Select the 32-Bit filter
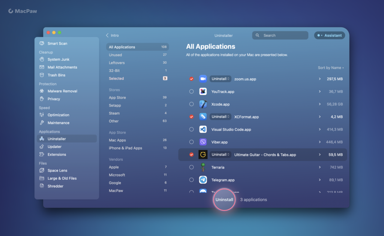This screenshot has width=384, height=236. (x=137, y=70)
